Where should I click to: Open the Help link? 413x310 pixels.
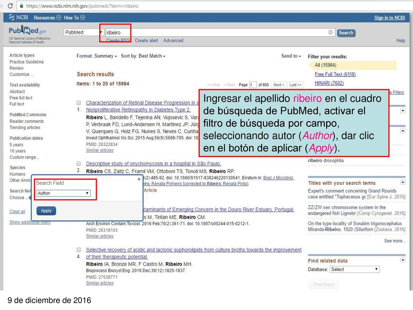400,41
